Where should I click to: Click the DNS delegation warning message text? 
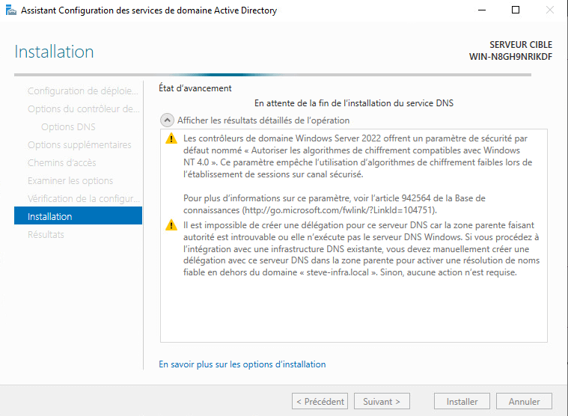359,248
